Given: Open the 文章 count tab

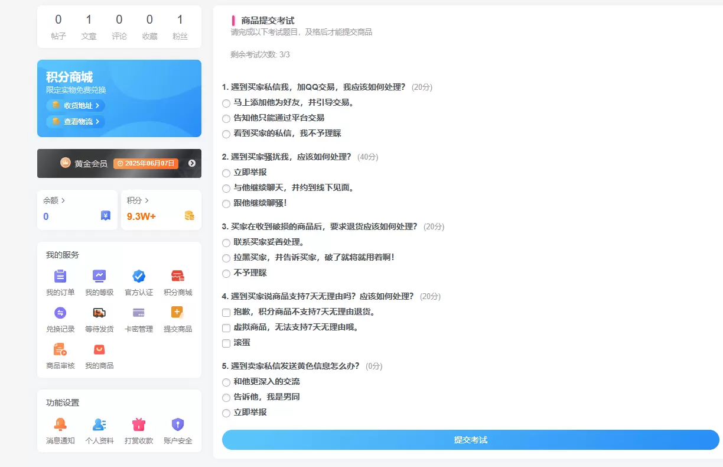Looking at the screenshot, I should pyautogui.click(x=89, y=27).
